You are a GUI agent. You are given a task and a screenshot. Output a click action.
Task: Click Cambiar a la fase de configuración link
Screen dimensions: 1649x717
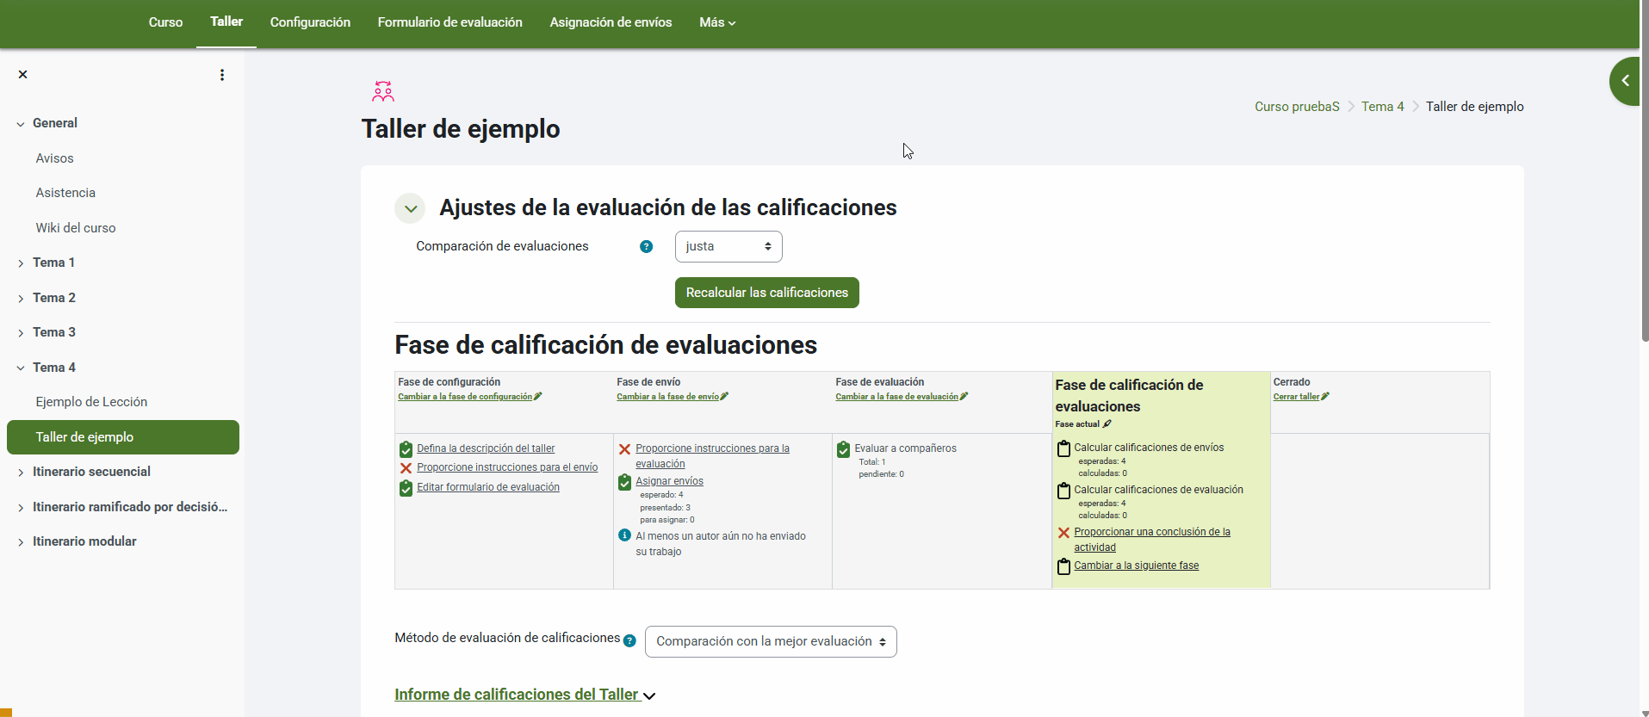coord(465,397)
